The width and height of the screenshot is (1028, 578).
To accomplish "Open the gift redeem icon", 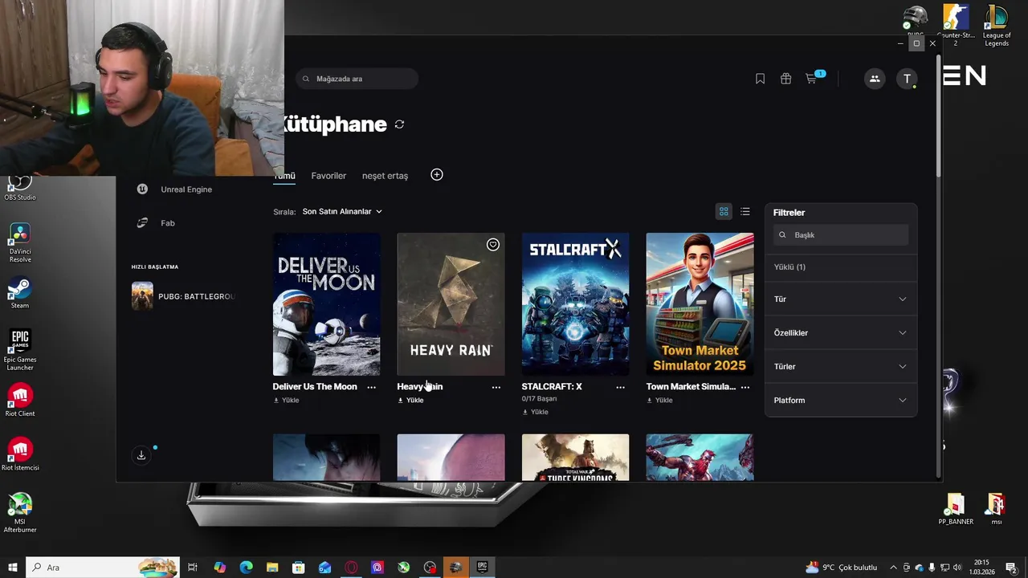I will coord(785,79).
